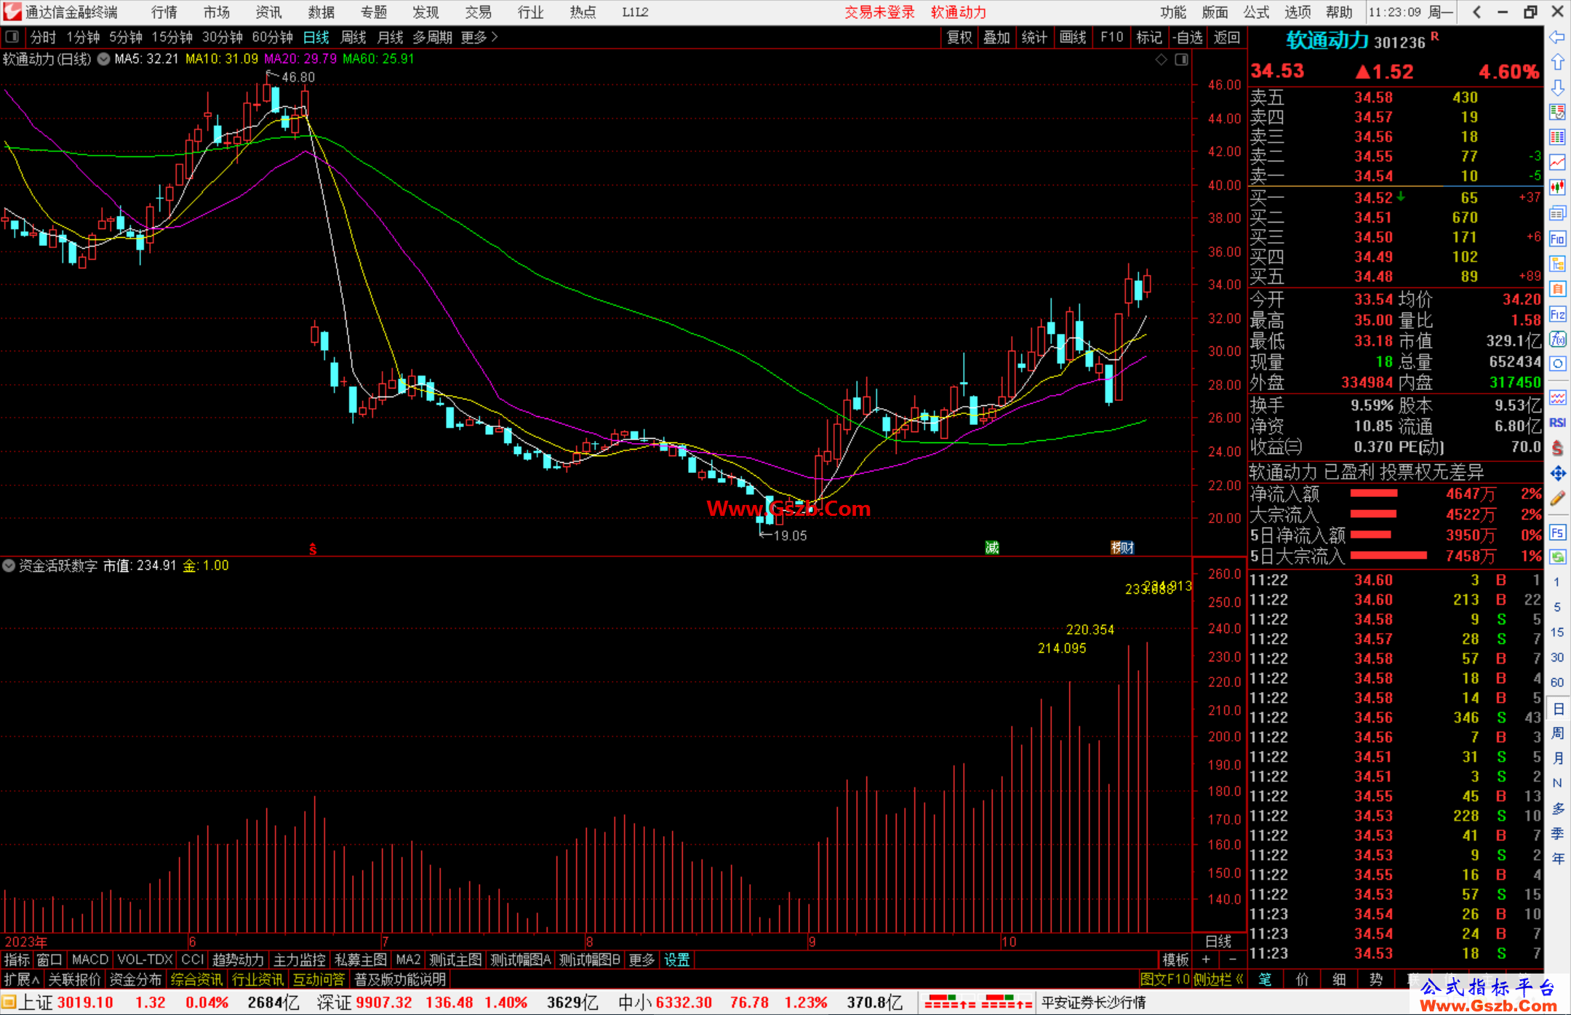The height and width of the screenshot is (1015, 1571).
Task: Click the F5 sidebar icon
Action: coord(1557,533)
